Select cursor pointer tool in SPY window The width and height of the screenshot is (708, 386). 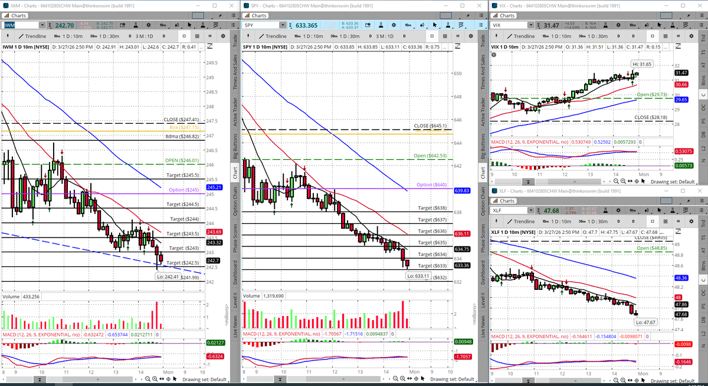(435, 25)
